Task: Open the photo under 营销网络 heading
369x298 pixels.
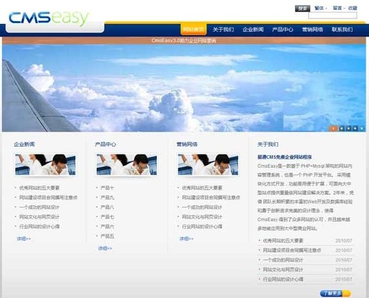Action: 208,165
